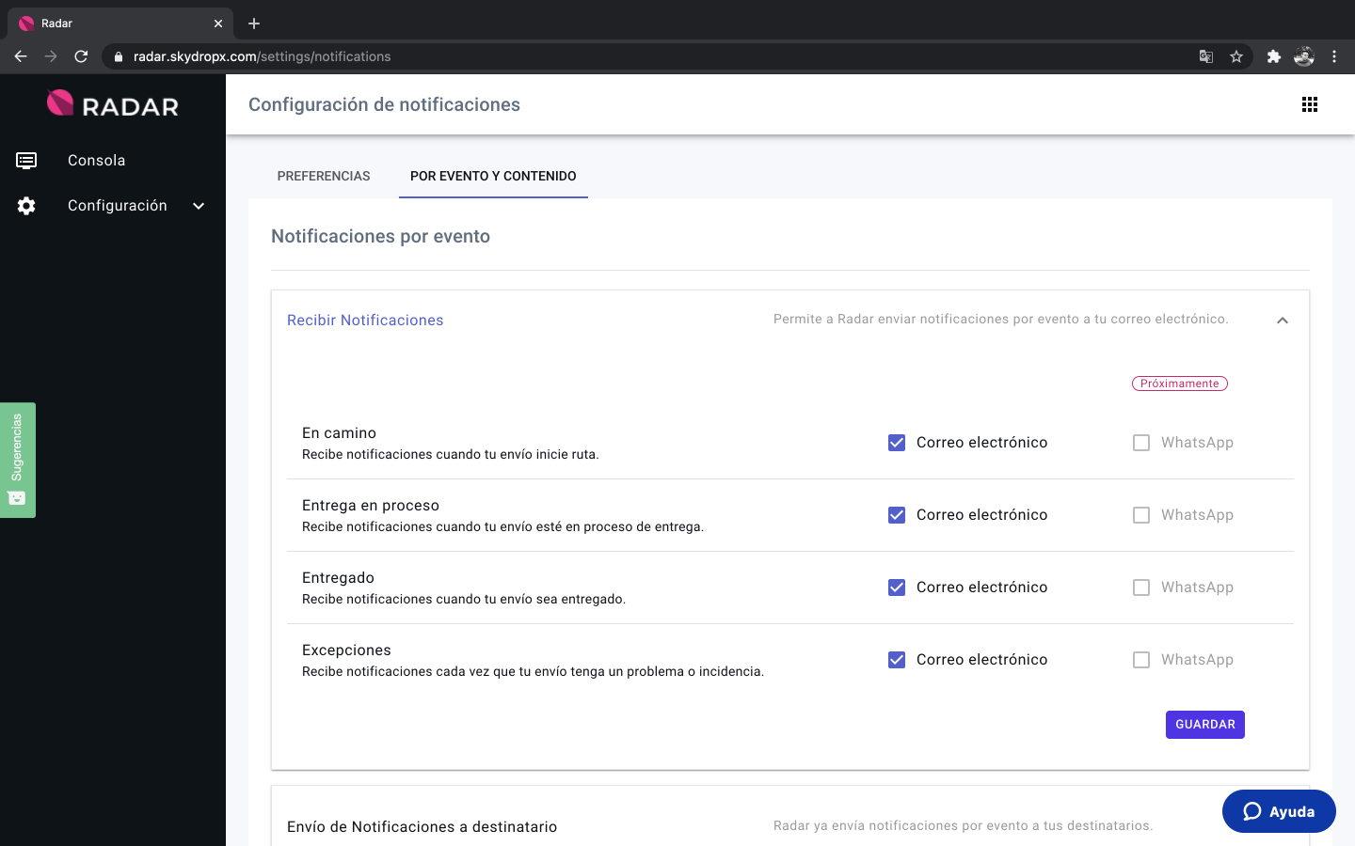Click the Google Translate icon in address bar
Screen dimensions: 1355x846
pos(1206,56)
